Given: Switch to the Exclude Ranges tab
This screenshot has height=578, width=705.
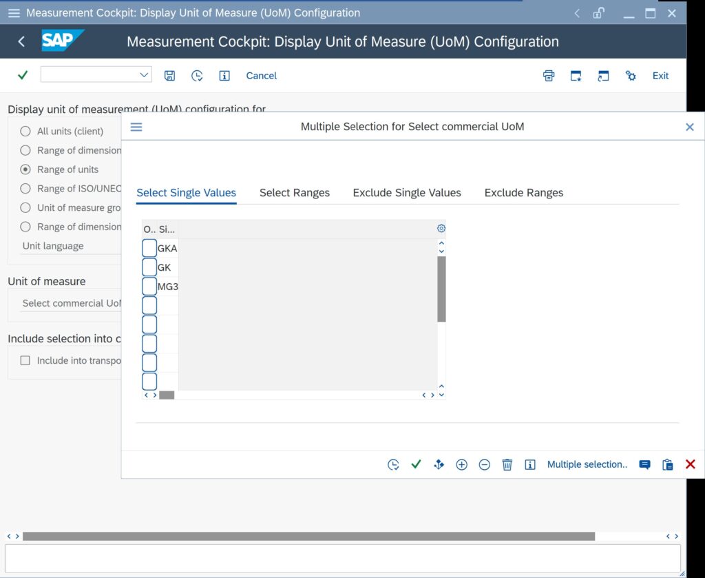Looking at the screenshot, I should [x=524, y=192].
